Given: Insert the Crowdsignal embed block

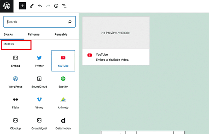Looking at the screenshot, I should [39, 124].
